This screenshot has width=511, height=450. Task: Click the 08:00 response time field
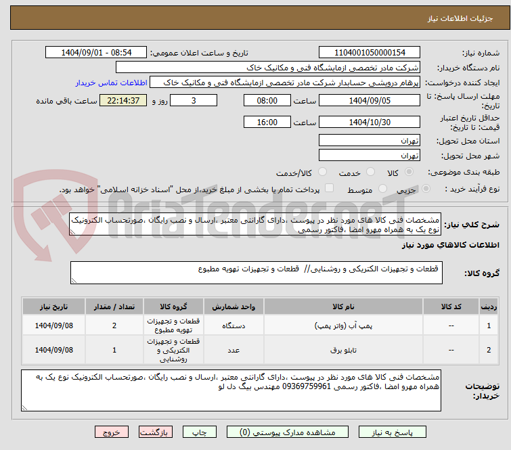[x=267, y=100]
